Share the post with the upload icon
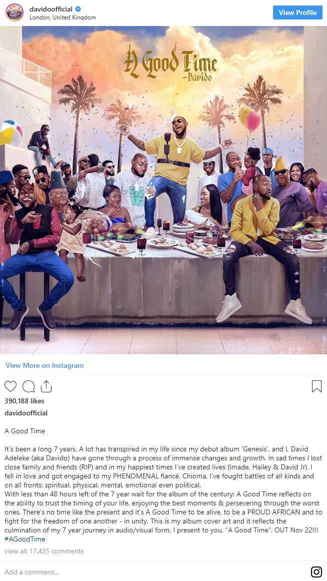Image resolution: width=327 pixels, height=581 pixels. 46,386
